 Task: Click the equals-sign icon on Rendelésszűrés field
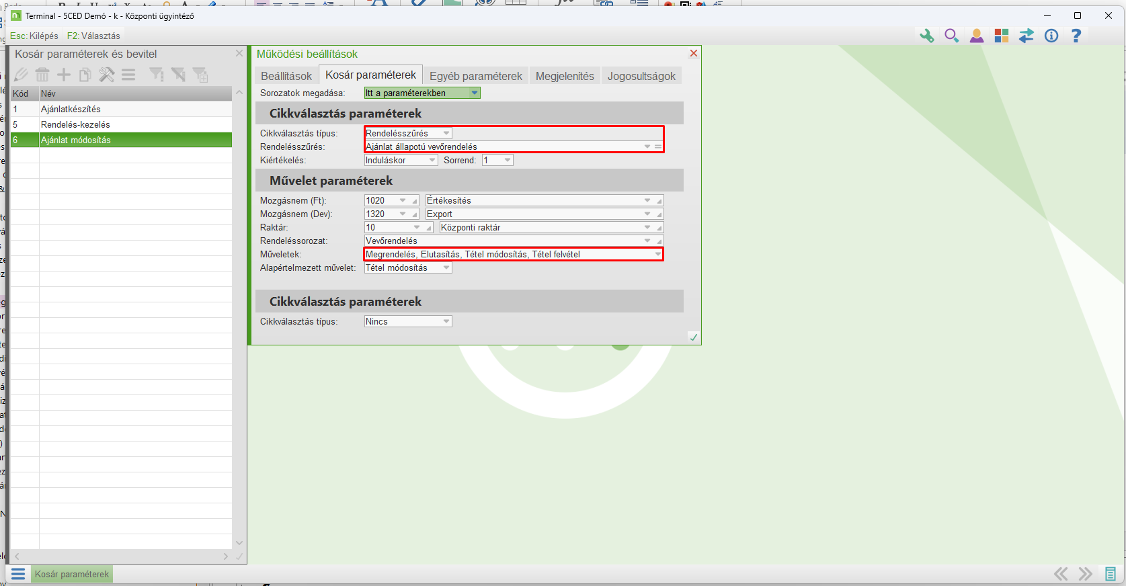coord(658,146)
